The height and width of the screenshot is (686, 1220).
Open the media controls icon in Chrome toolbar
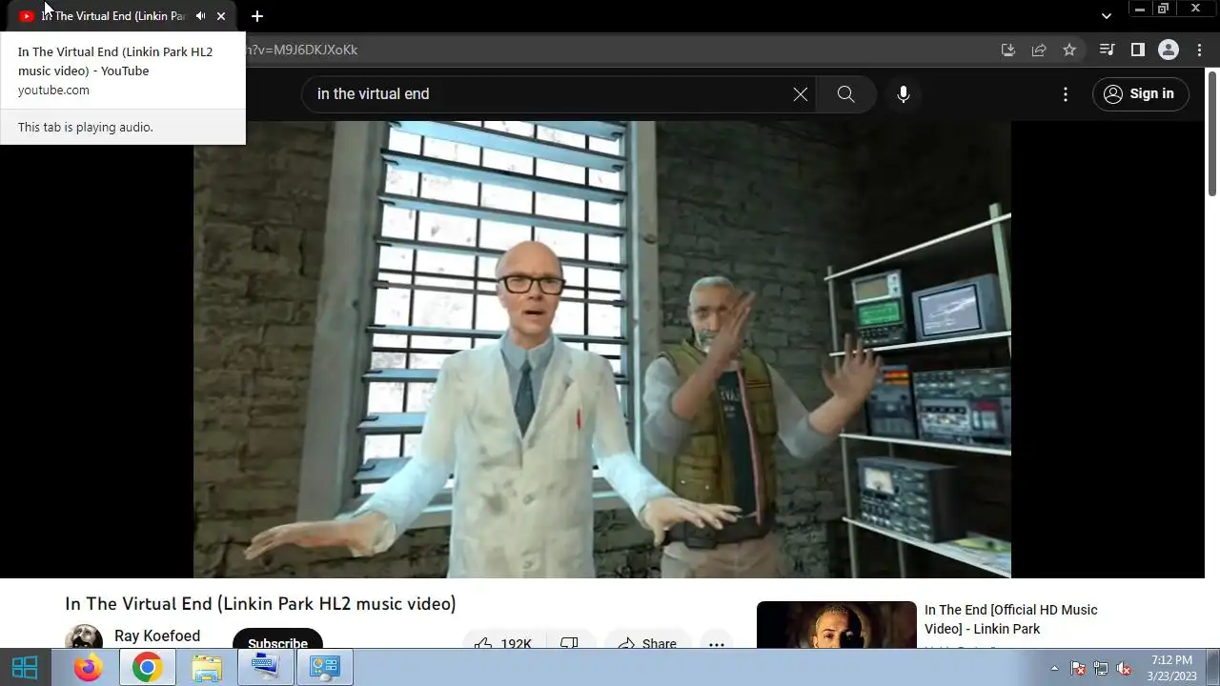click(x=1107, y=50)
